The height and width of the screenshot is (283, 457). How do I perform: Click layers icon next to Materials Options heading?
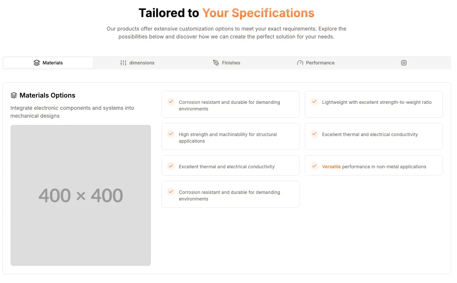click(14, 95)
